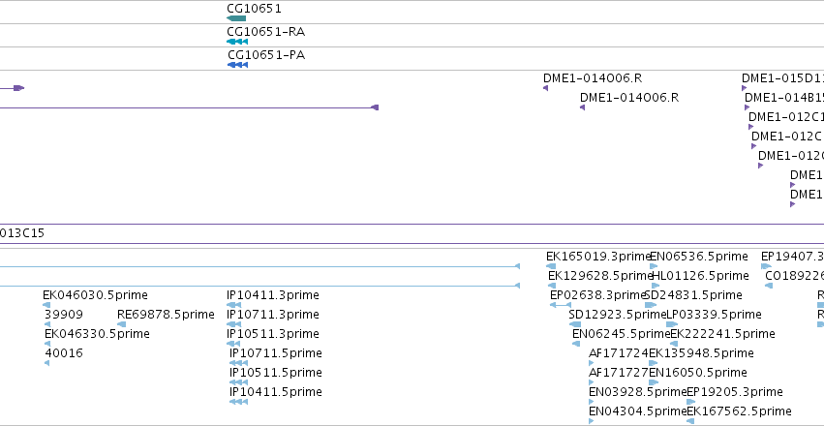
Task: Open the CG10651-RA transcript label
Action: pyautogui.click(x=265, y=32)
